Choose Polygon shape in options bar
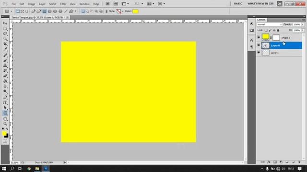 (60, 11)
